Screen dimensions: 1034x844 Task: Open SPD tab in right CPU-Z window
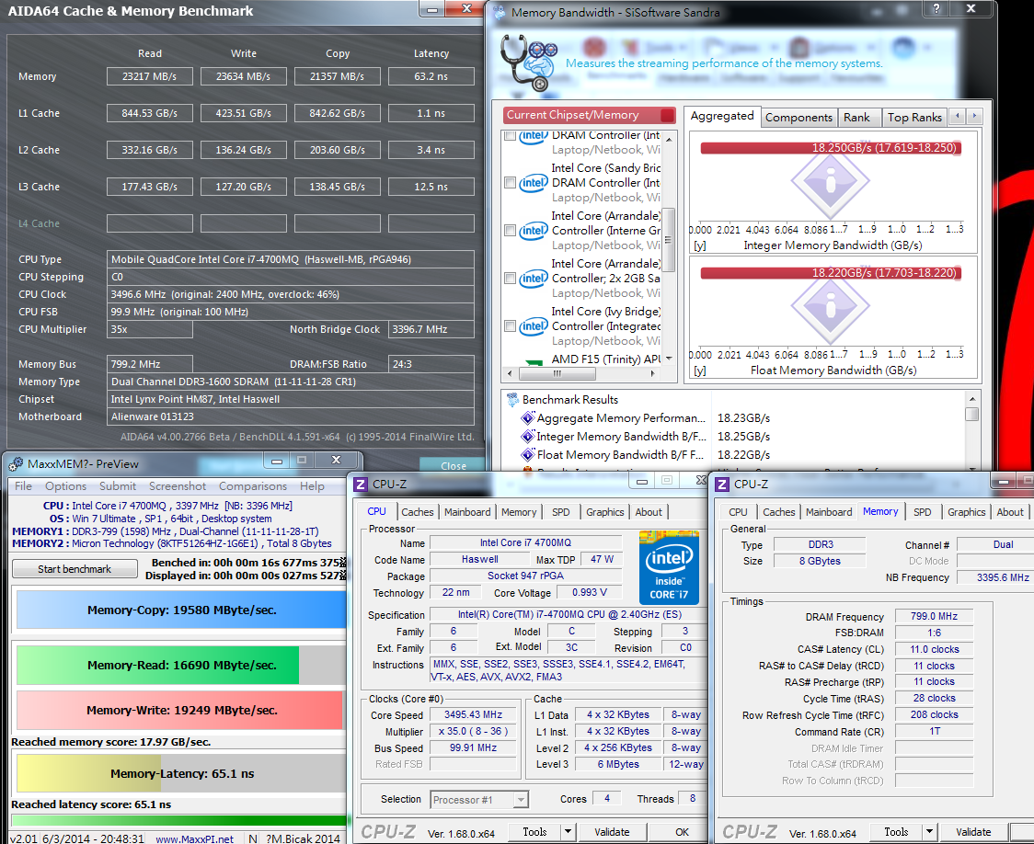point(922,512)
